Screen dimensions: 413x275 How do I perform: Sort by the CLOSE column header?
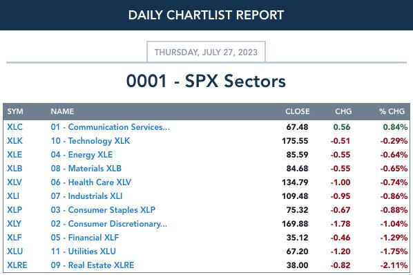[298, 111]
